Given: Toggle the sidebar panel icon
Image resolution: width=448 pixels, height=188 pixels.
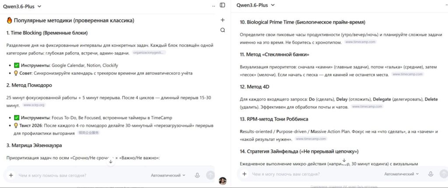Looking at the screenshot, I should [223, 5].
